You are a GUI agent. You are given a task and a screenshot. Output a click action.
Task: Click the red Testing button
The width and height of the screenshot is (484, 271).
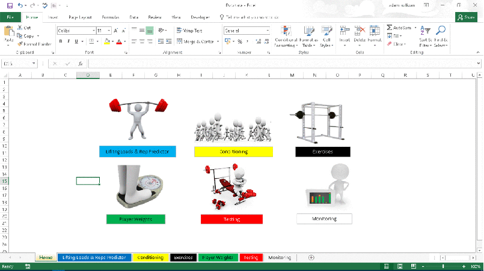coord(231,219)
